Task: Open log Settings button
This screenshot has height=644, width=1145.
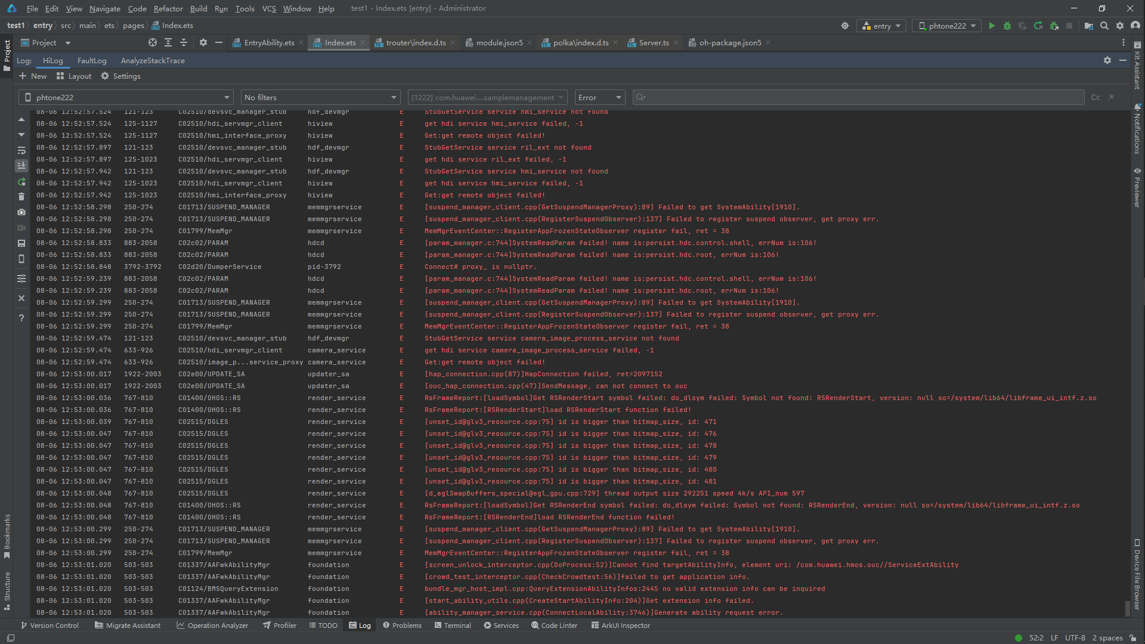Action: tap(121, 76)
